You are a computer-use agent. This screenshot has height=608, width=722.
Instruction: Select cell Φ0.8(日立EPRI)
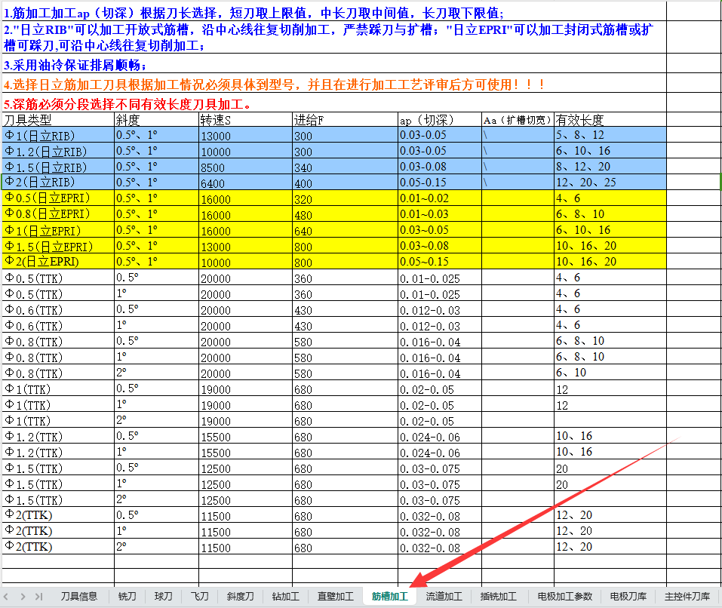point(58,214)
